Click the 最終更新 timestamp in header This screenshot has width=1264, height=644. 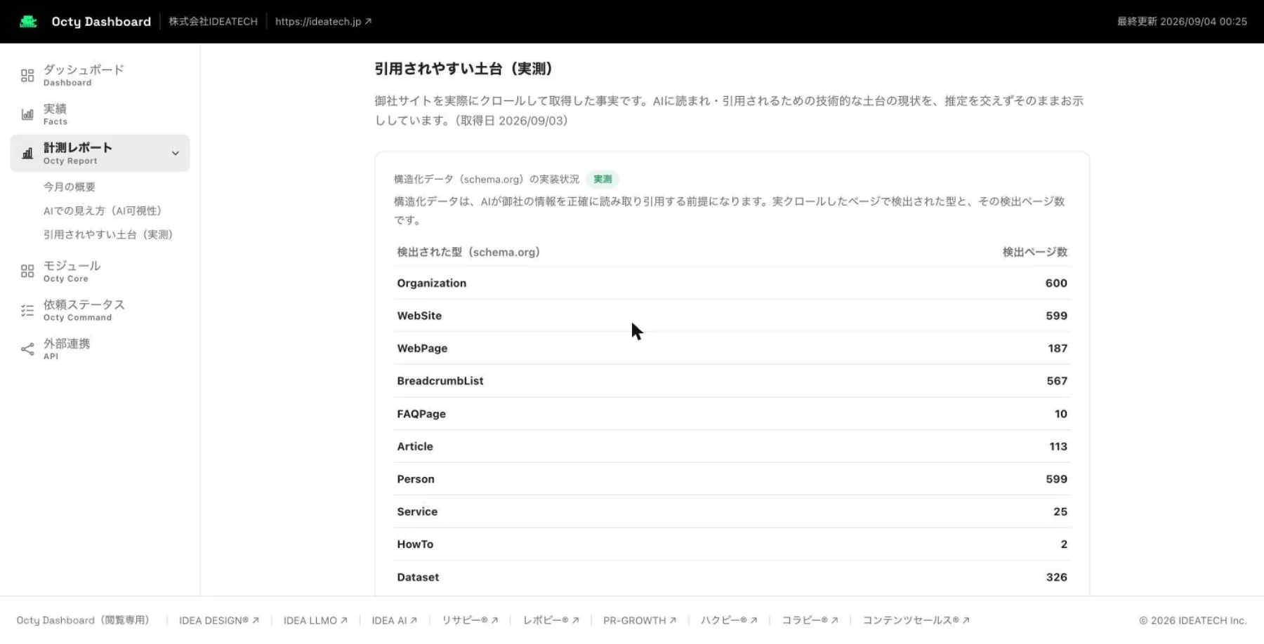(x=1182, y=22)
